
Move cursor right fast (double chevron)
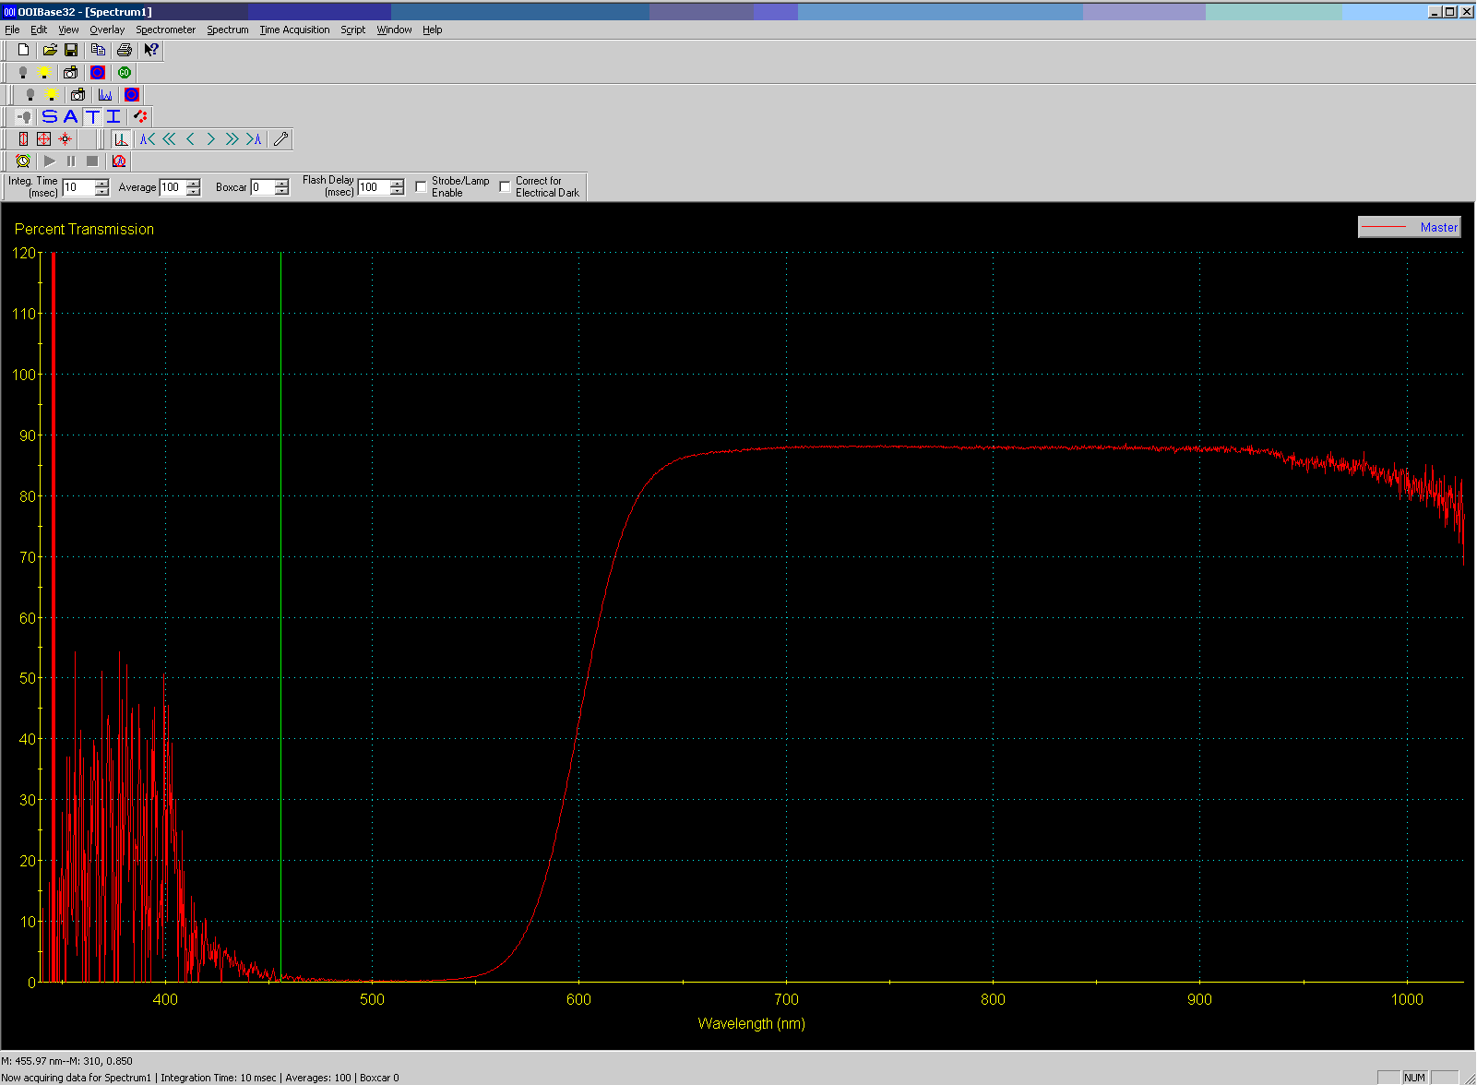point(232,139)
